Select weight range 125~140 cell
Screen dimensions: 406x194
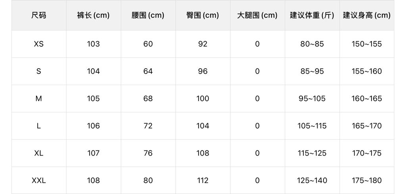pos(312,181)
